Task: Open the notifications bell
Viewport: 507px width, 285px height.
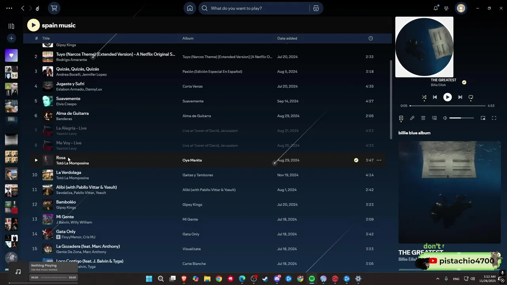Action: click(x=436, y=8)
